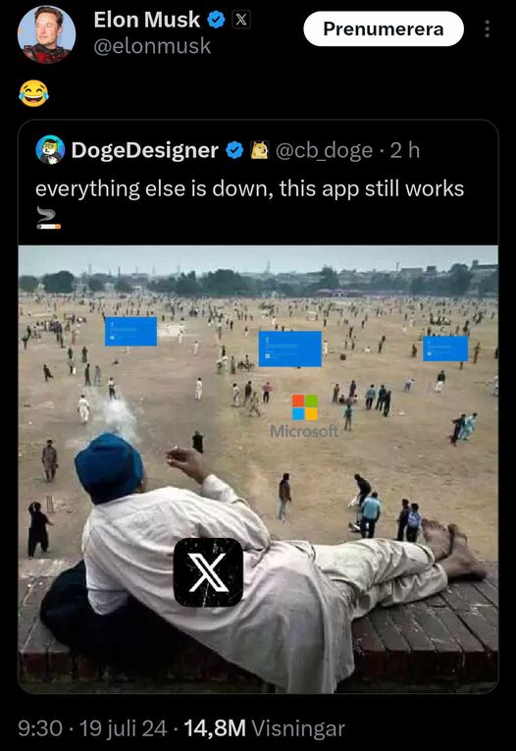The width and height of the screenshot is (516, 751).
Task: Open the 19 juli 24 post date
Action: coord(123,728)
